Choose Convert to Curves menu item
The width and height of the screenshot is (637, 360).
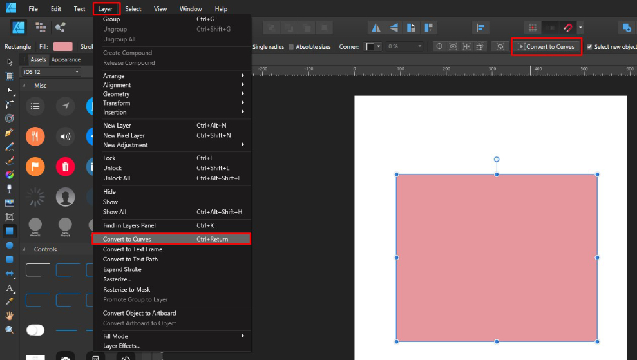[x=172, y=239]
